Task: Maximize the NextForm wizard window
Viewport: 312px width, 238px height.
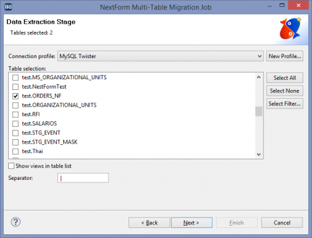Action: pyautogui.click(x=282, y=5)
